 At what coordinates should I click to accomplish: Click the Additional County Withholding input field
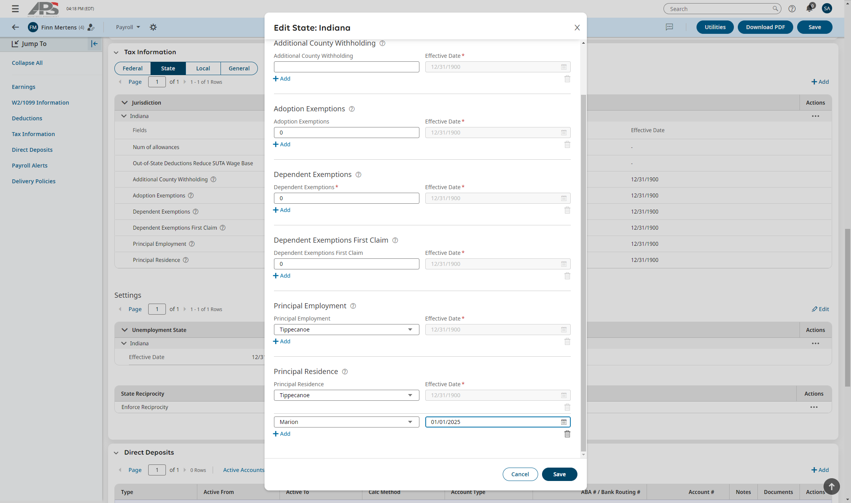coord(346,67)
